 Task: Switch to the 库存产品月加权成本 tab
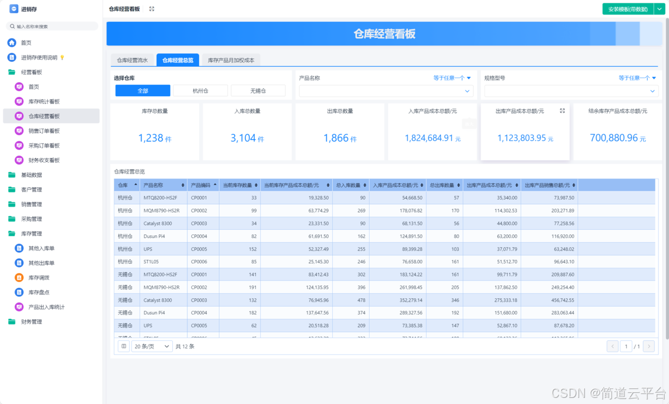(231, 60)
